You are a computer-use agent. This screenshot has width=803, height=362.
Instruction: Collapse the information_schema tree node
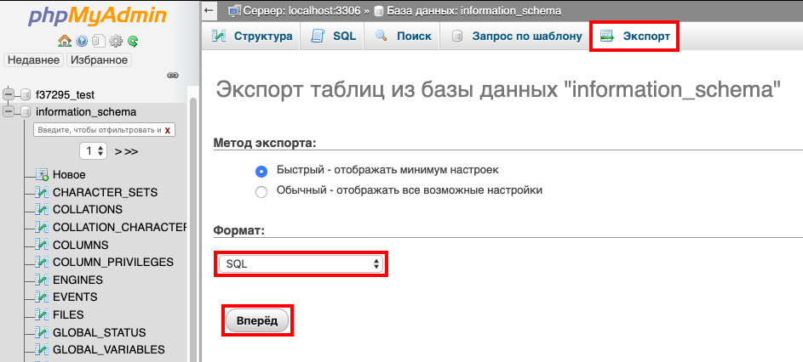[9, 111]
